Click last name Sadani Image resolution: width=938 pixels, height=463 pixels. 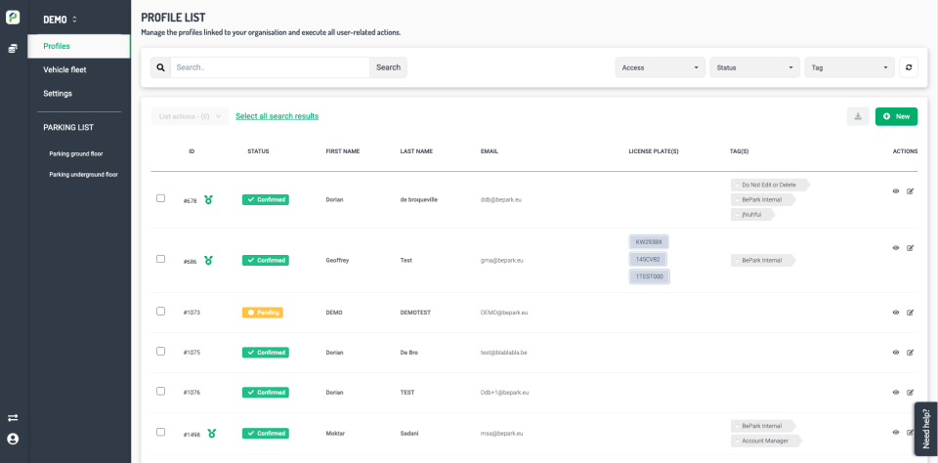(409, 433)
